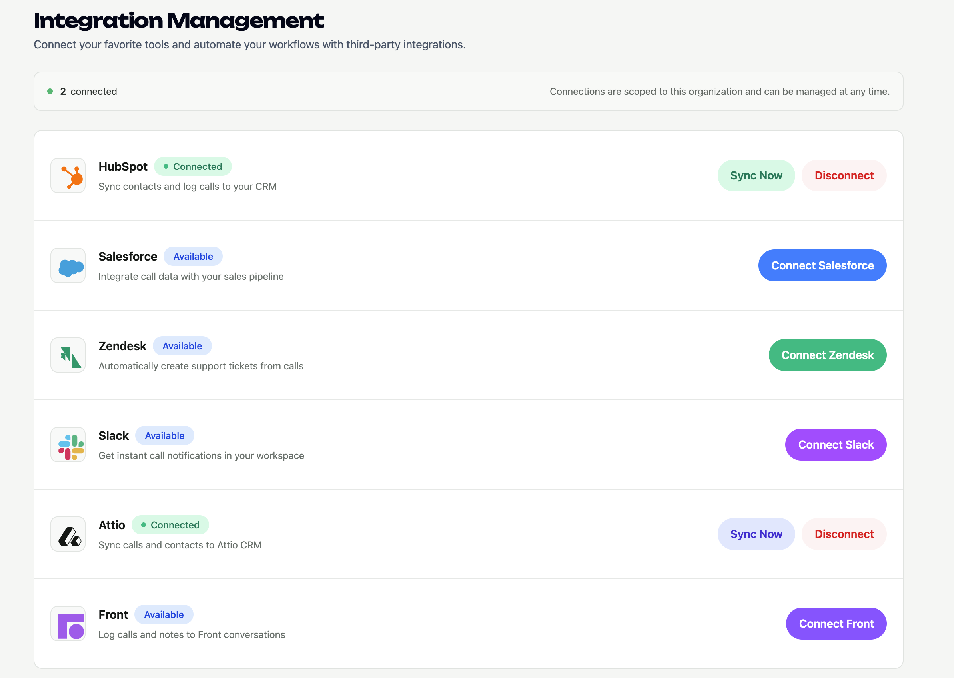
Task: Click the Salesforce integration name
Action: 128,256
